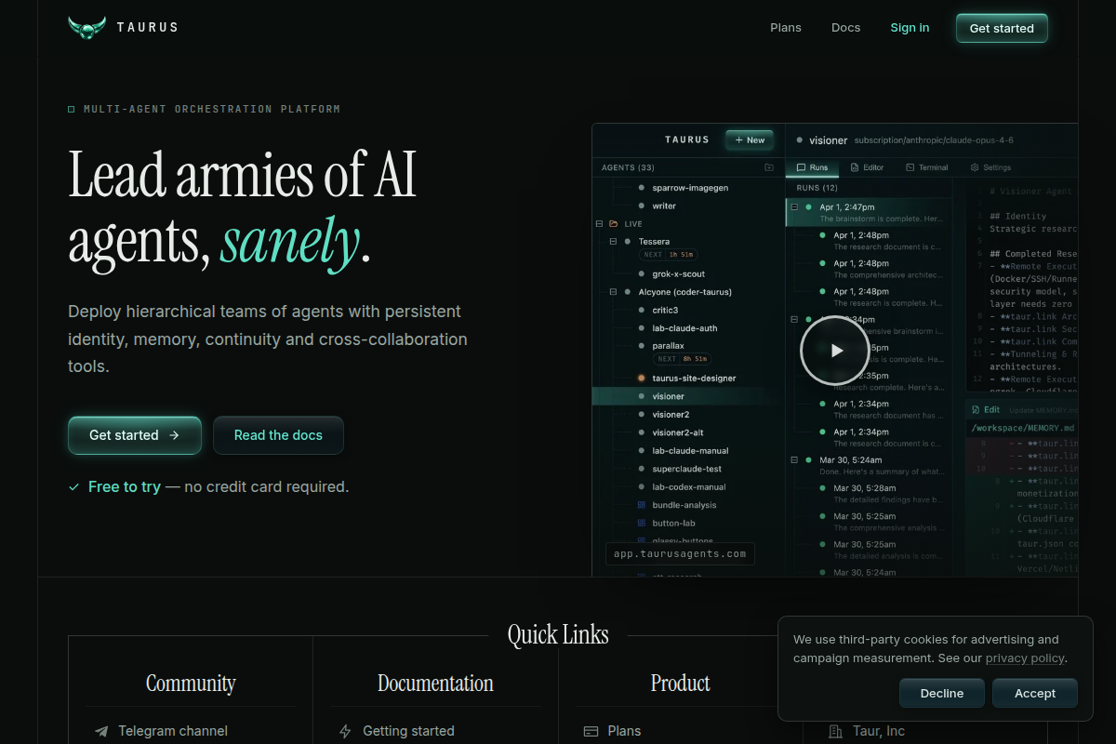
Task: Collapse the Tessera agent tree node
Action: 613,242
